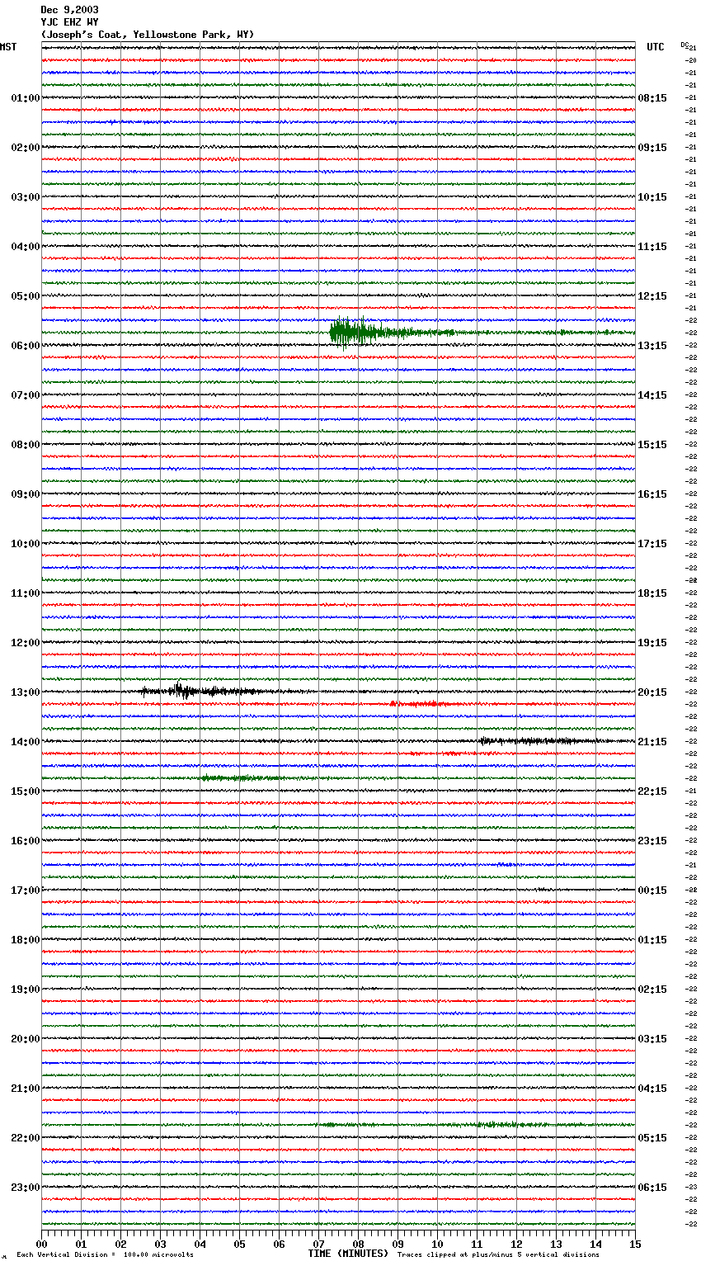Click the '15' minute tick on the bottom axis

(635, 1244)
